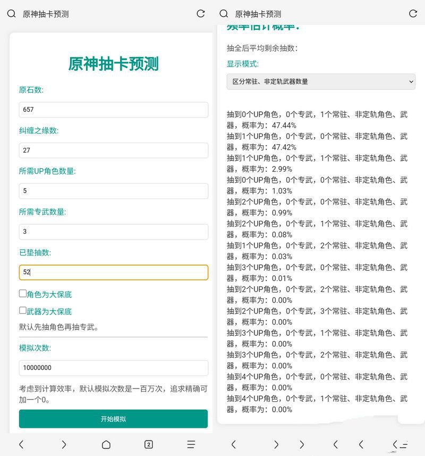
Task: Click the 模拟次数 input field
Action: tap(113, 367)
